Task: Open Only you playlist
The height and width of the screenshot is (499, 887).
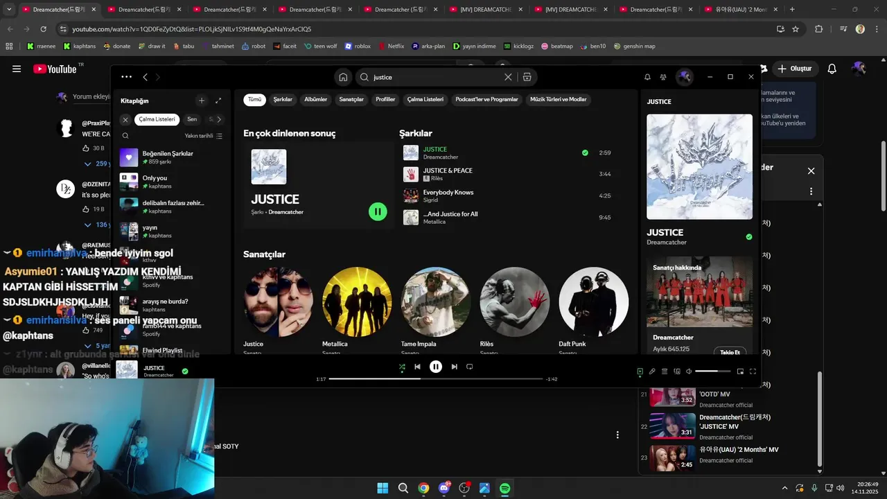Action: [171, 182]
